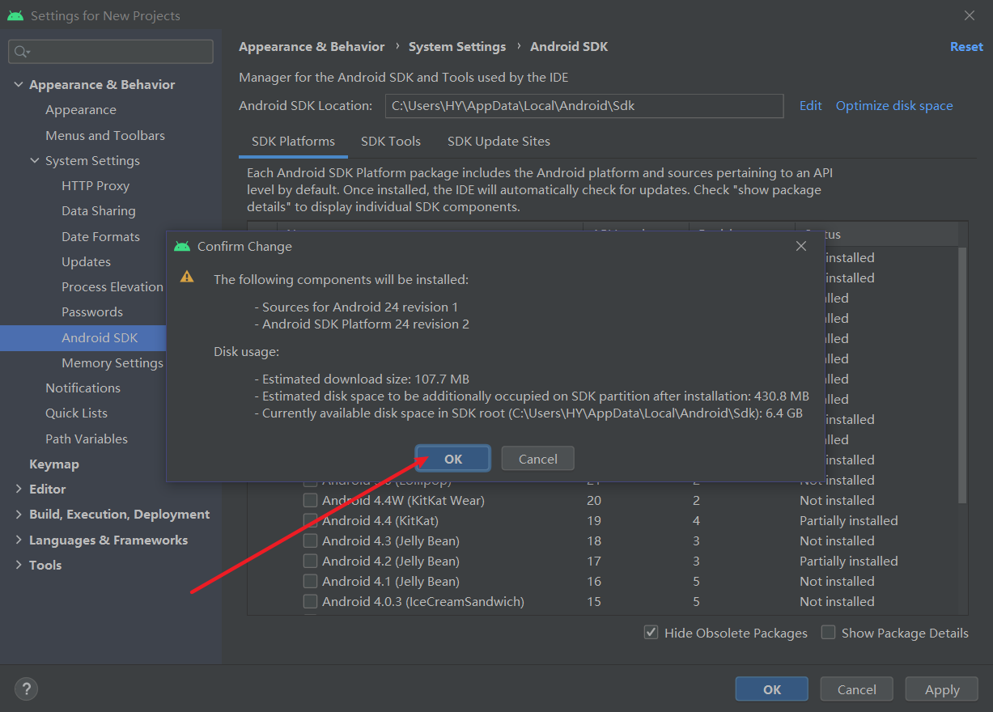Switch to the SDK Platforms tab
993x712 pixels.
point(293,141)
